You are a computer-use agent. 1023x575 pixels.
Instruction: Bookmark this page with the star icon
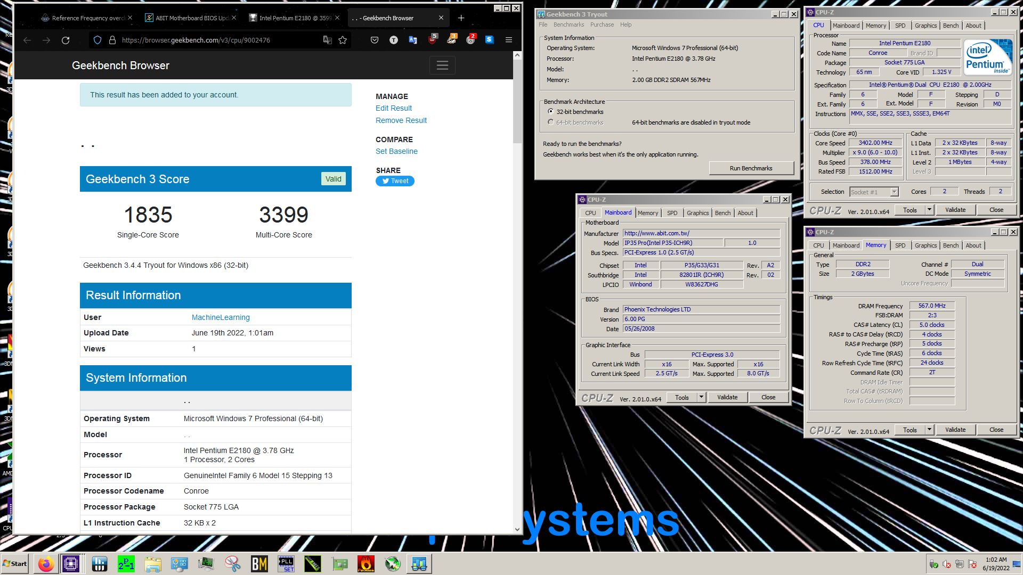pyautogui.click(x=343, y=40)
